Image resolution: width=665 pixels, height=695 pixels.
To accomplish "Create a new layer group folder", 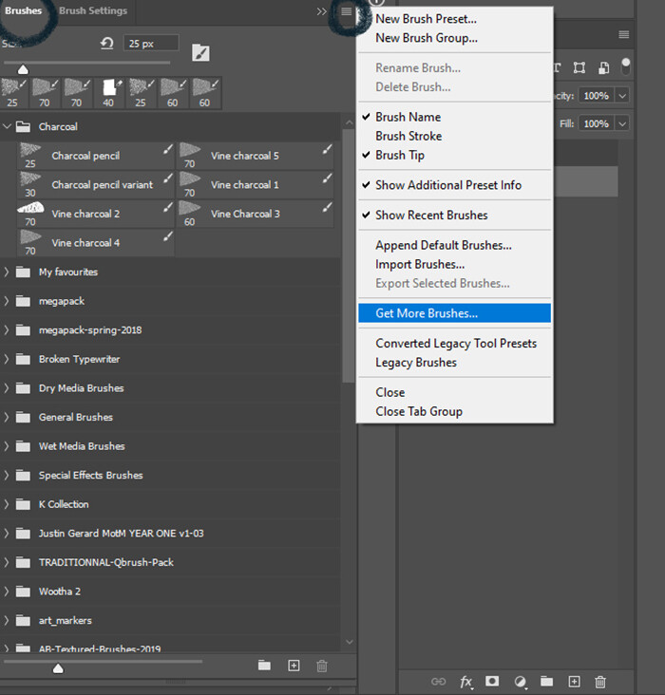I will (546, 681).
